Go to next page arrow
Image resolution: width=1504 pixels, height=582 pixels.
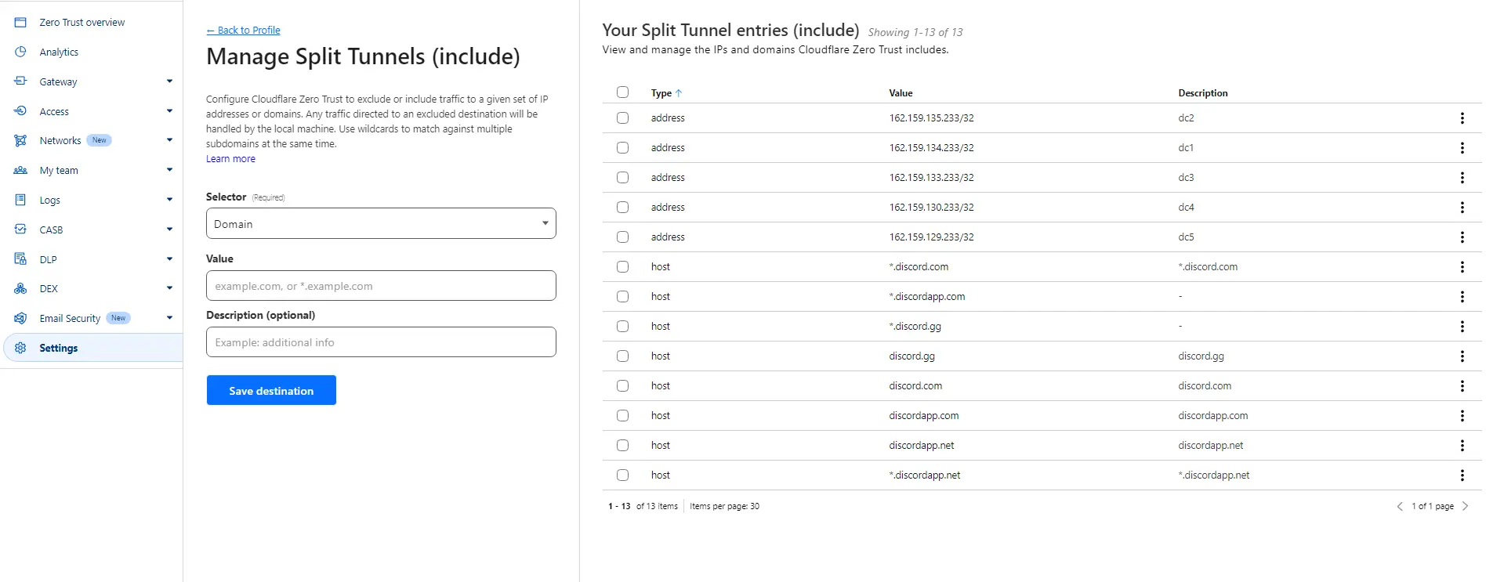tap(1465, 507)
